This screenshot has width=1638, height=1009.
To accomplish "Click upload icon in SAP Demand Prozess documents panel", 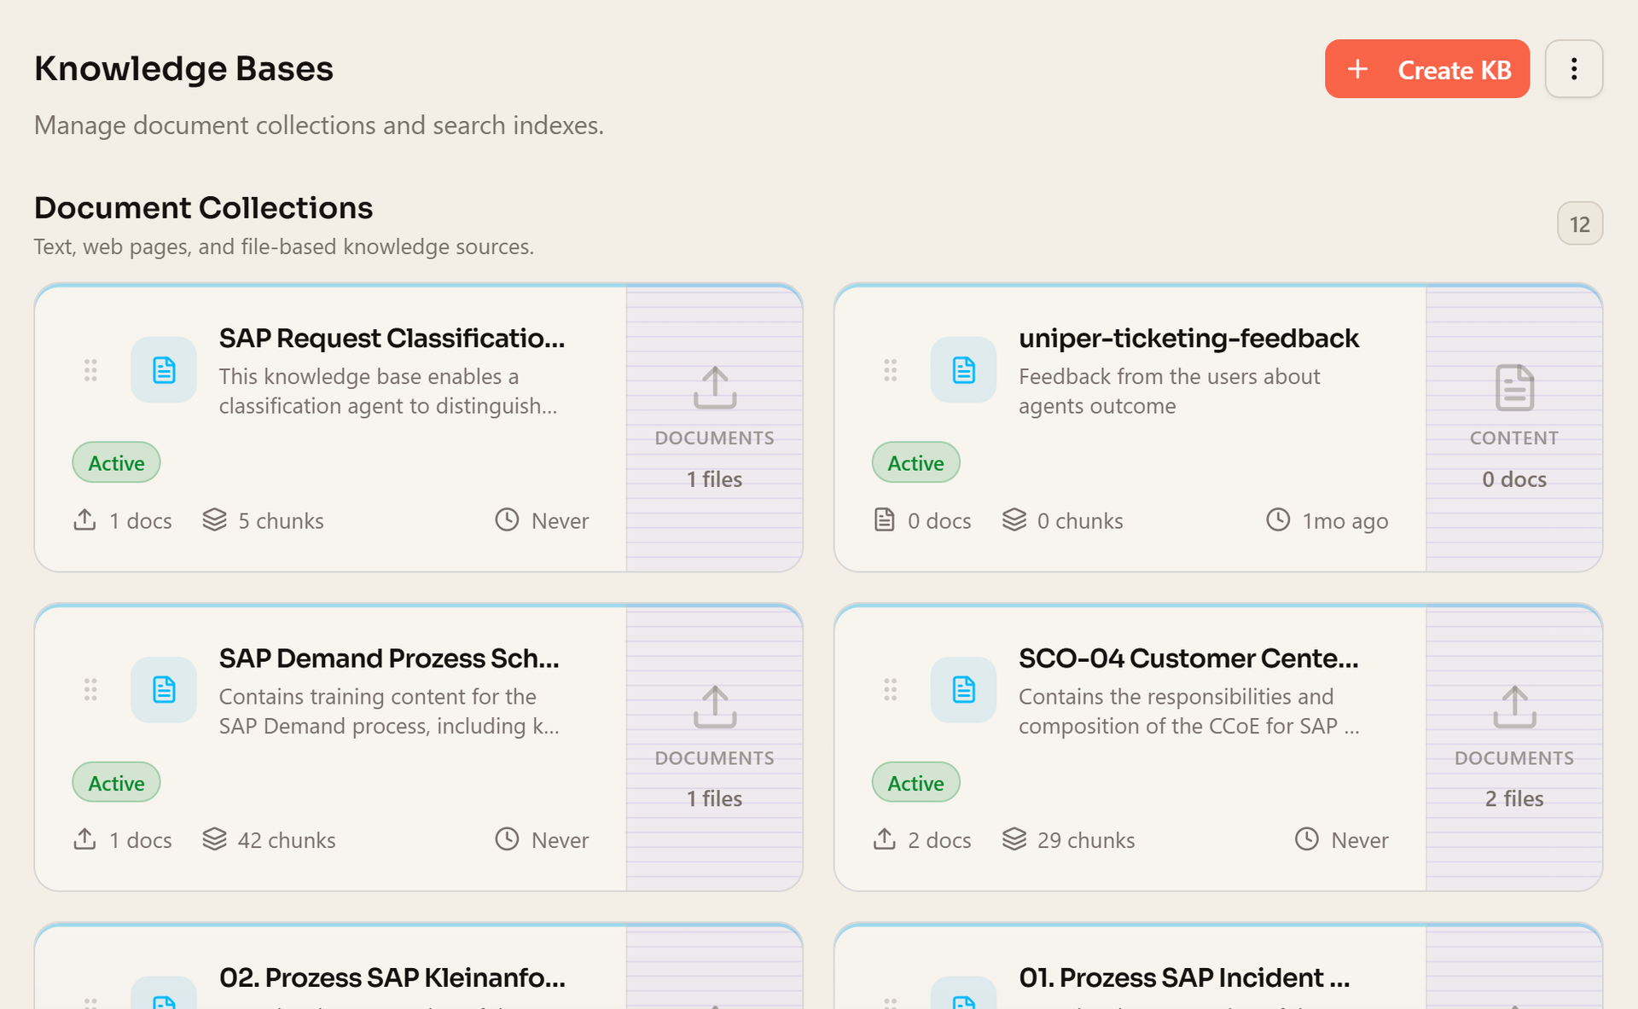I will [715, 707].
